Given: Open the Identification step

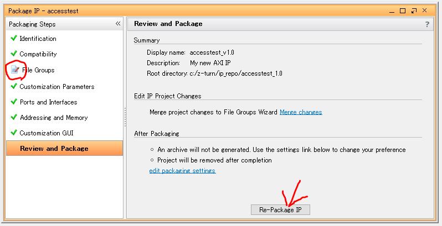Looking at the screenshot, I should tap(38, 39).
